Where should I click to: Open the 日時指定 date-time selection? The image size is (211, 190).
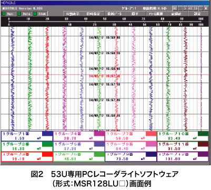coord(93,14)
